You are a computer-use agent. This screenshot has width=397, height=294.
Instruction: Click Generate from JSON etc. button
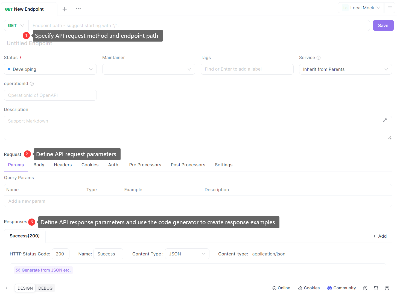[43, 270]
